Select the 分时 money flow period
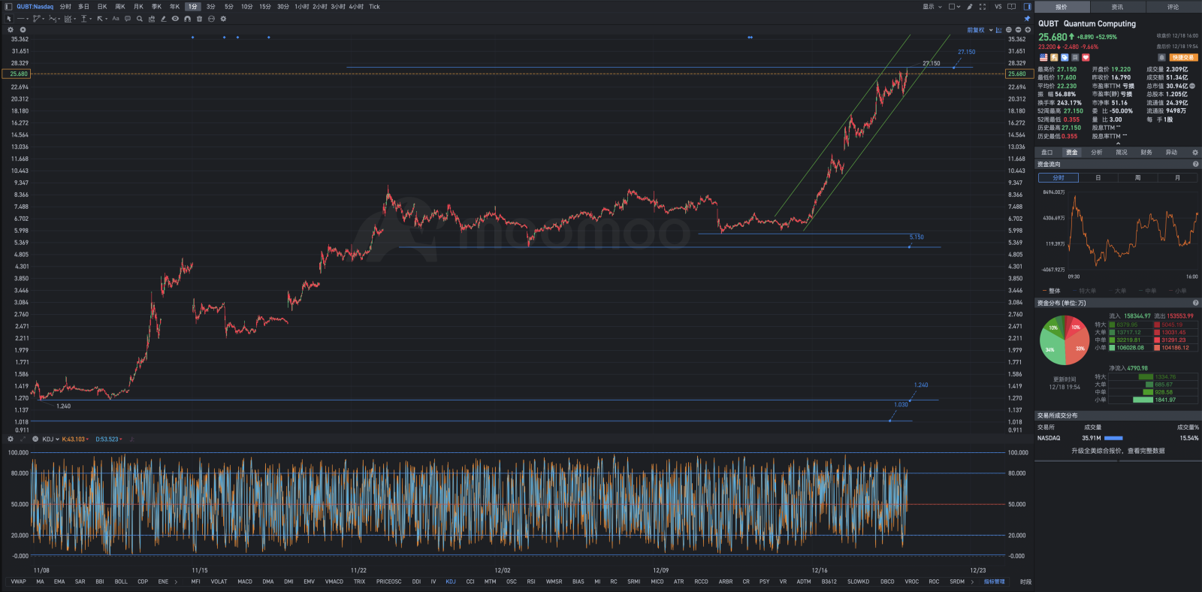Screen dimensions: 1202x592 point(1058,178)
